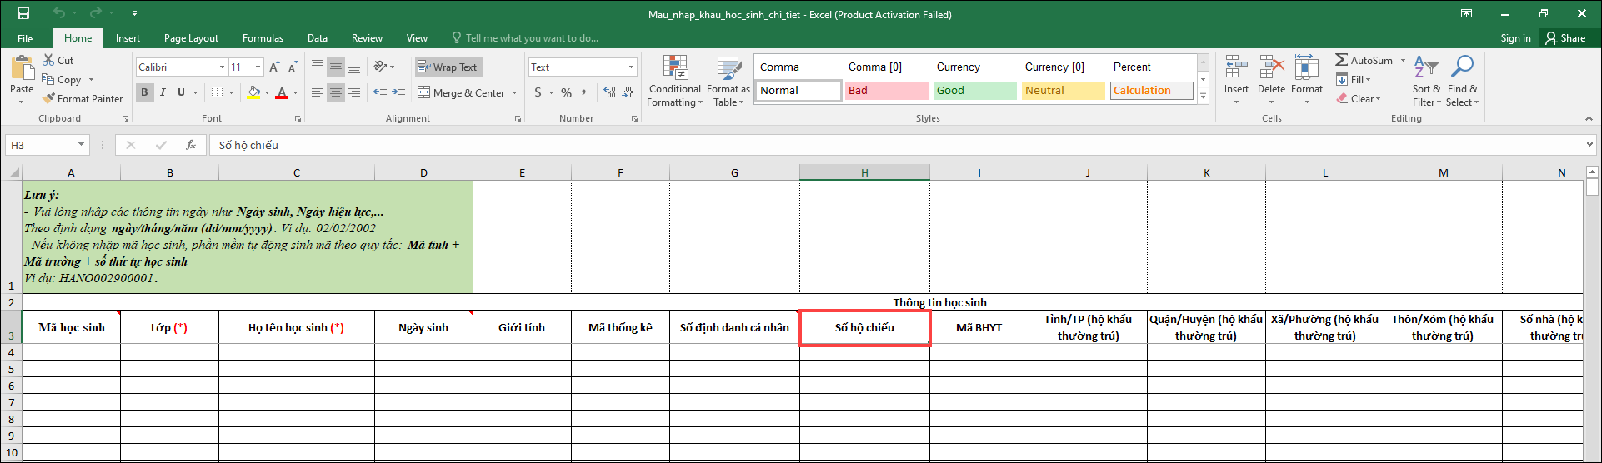Open Conditional Formatting menu

point(674,81)
